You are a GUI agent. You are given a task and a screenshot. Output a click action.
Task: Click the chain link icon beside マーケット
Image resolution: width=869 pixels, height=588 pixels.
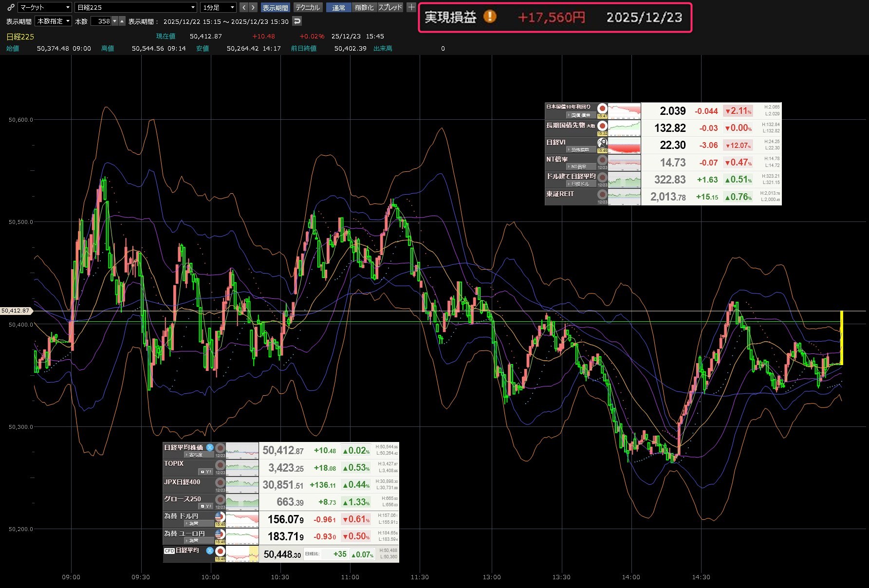tap(10, 7)
